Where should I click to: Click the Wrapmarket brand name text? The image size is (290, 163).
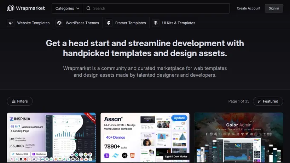[x=30, y=8]
